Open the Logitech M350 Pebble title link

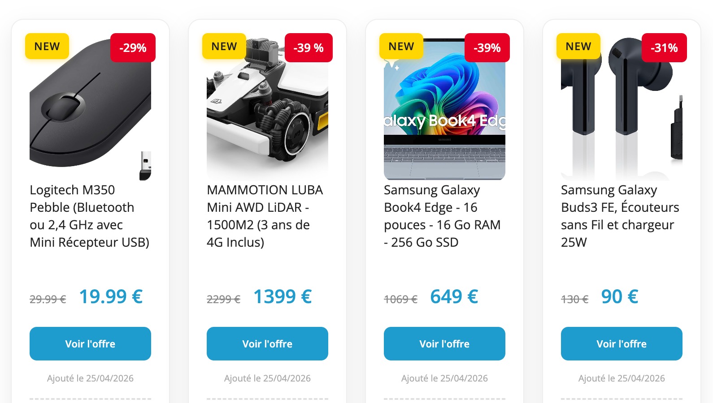click(x=90, y=216)
